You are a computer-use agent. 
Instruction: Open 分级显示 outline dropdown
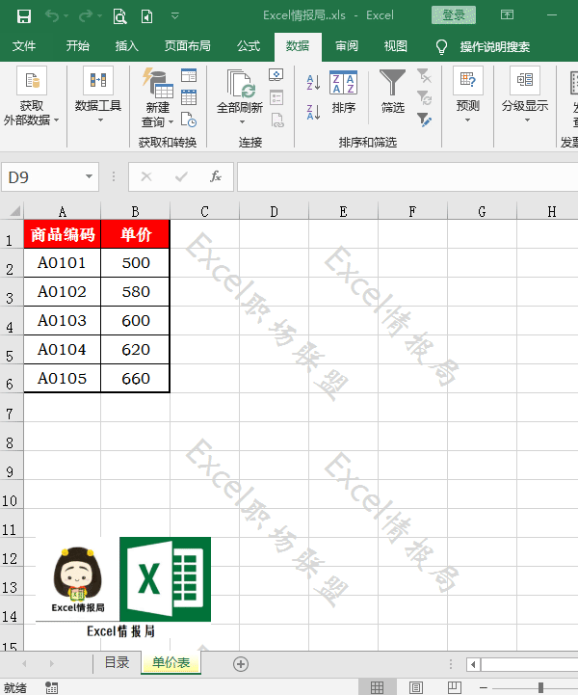point(525,94)
